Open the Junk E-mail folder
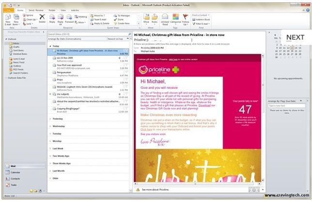 click(19, 59)
